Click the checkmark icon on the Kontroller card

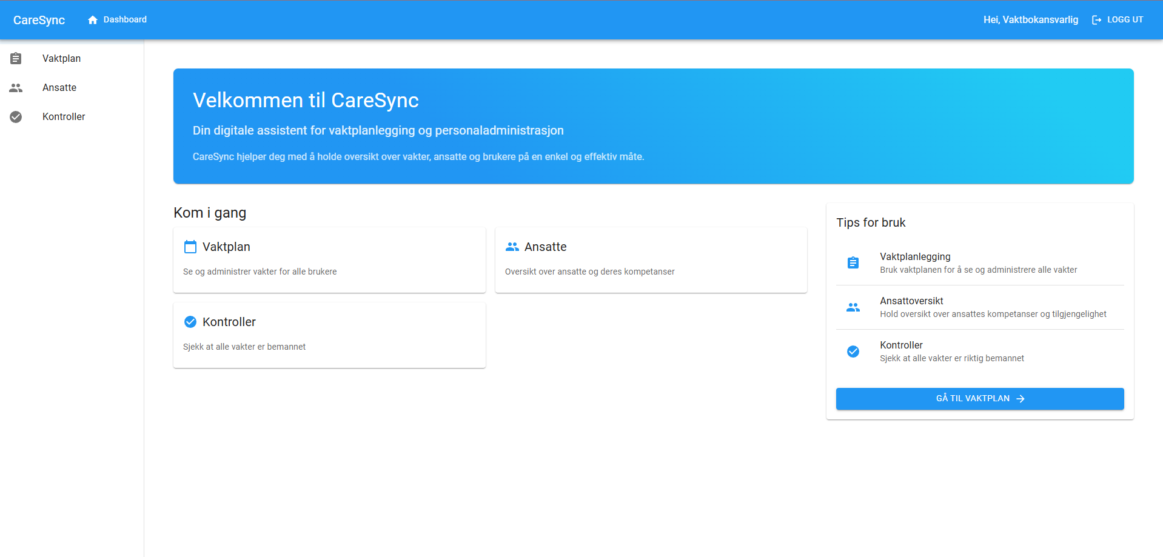tap(190, 322)
